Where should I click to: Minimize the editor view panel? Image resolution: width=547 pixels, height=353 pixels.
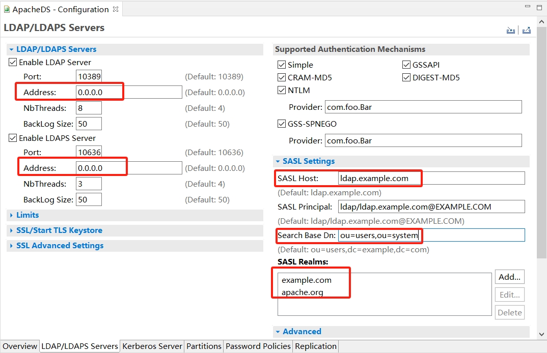[527, 7]
